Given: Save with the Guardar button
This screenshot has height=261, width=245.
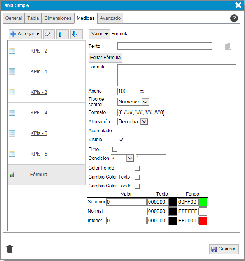Looking at the screenshot, I should [x=224, y=249].
